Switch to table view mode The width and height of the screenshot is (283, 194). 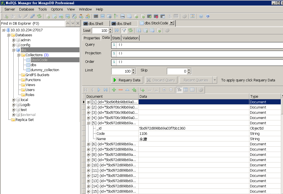[185, 90]
